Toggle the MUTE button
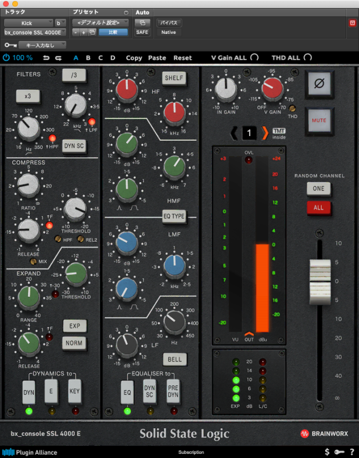This screenshot has height=458, width=359. pos(319,120)
